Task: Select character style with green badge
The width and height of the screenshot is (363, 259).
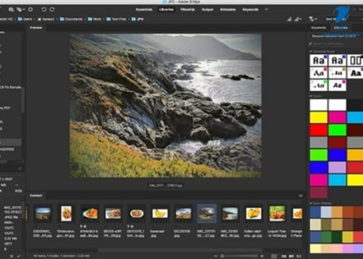Action: 319,85
